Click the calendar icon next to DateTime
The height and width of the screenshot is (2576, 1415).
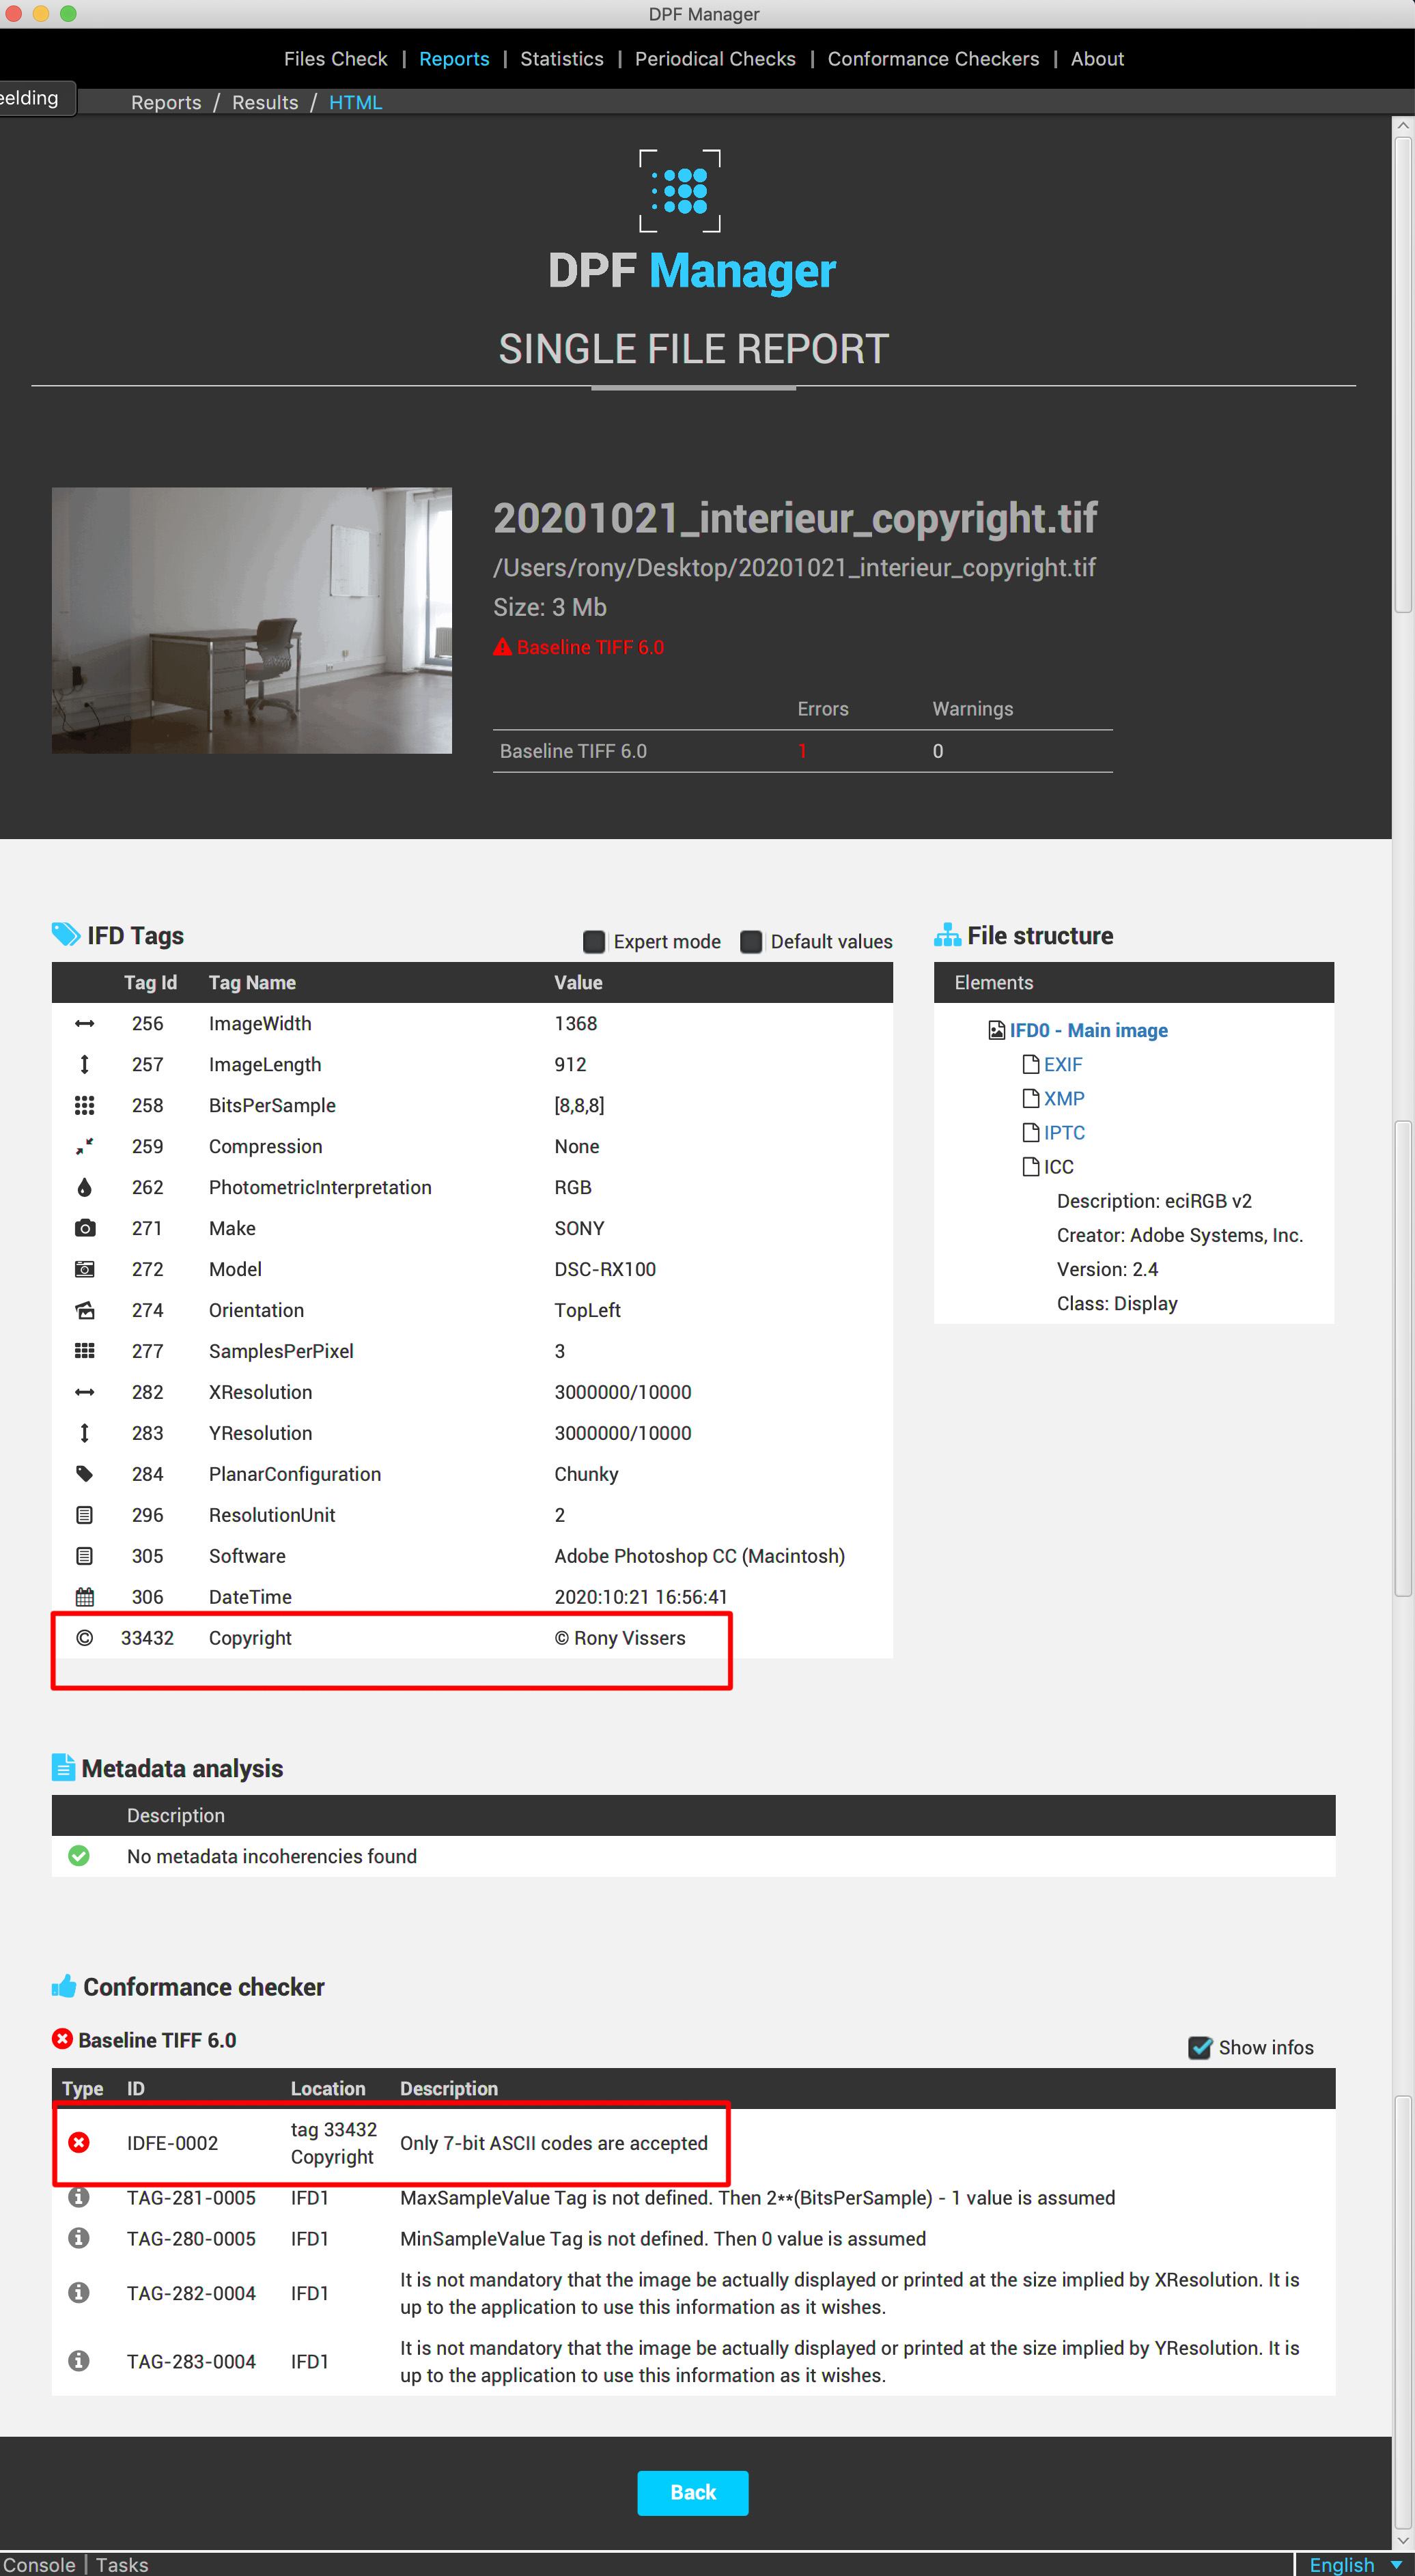[x=85, y=1597]
